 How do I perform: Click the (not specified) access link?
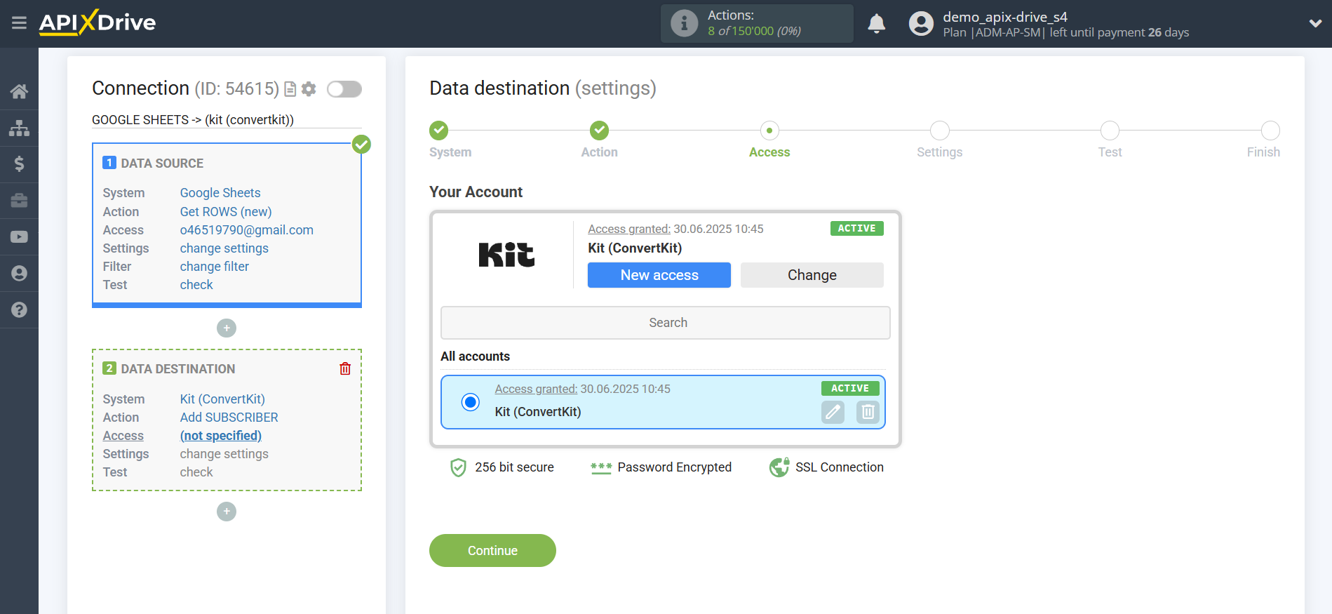click(x=221, y=436)
